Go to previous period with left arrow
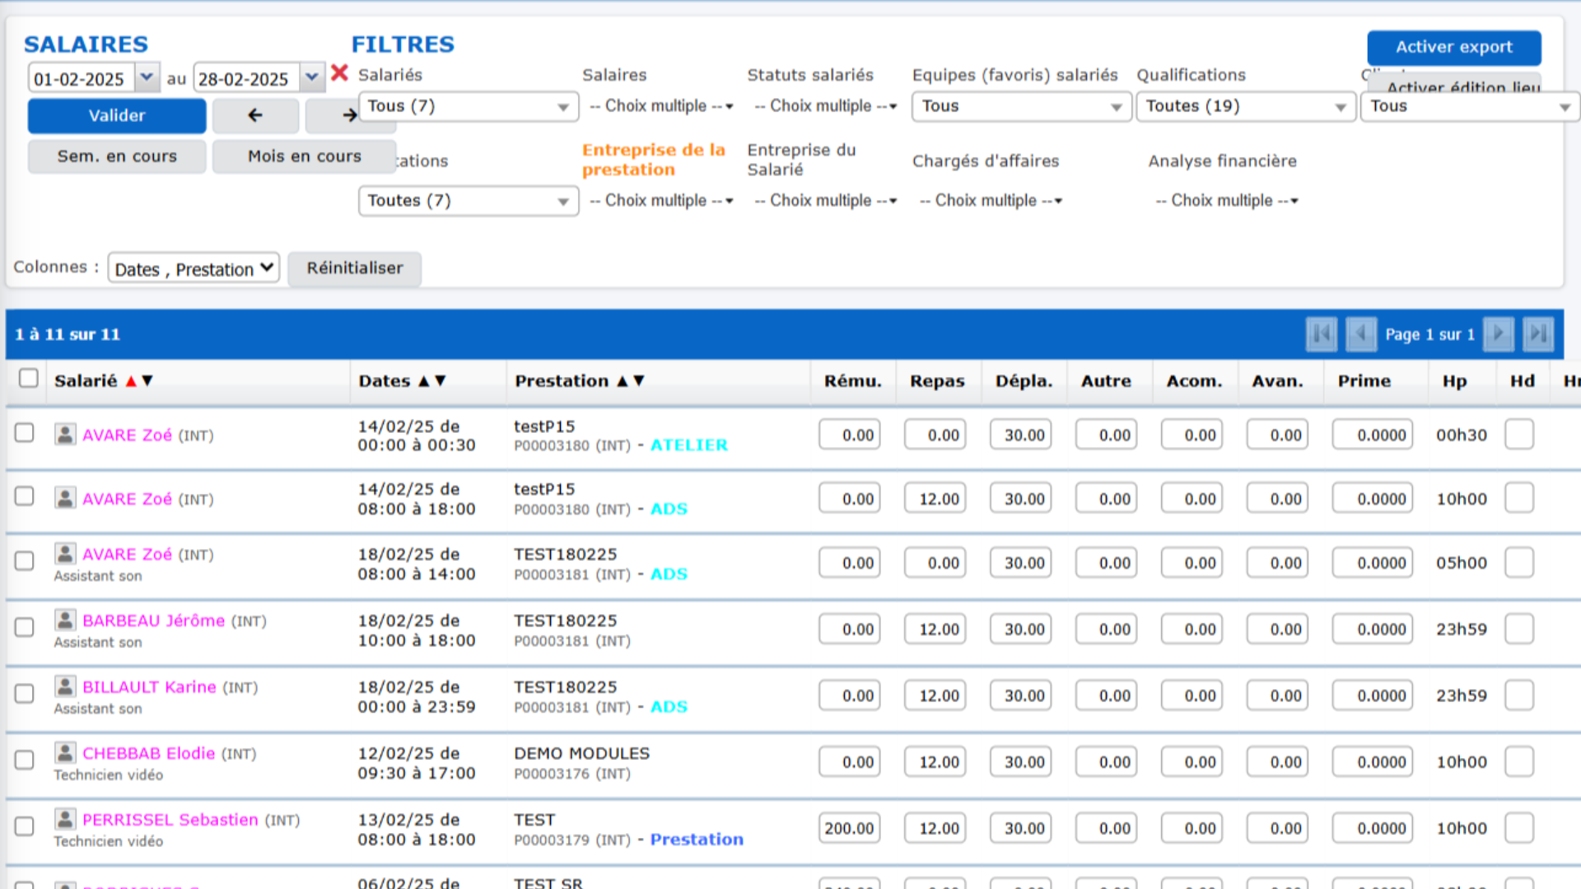1581x889 pixels. (x=255, y=115)
